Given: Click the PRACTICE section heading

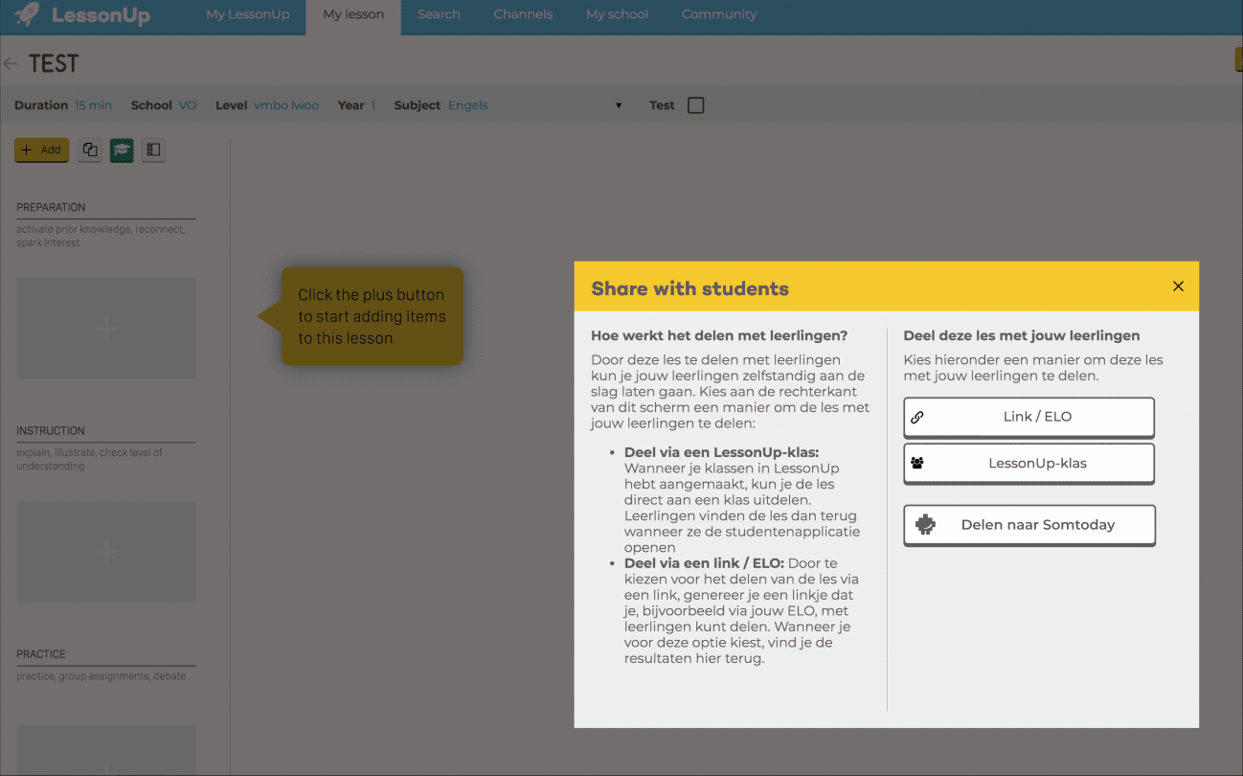Looking at the screenshot, I should click(x=41, y=654).
